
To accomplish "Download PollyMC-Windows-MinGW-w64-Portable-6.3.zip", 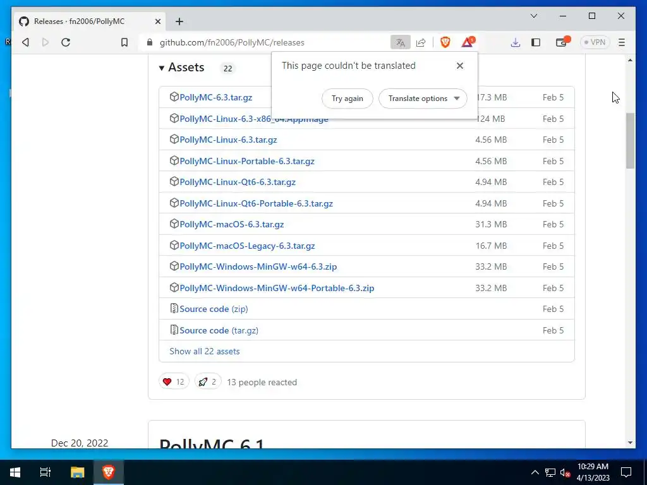I will [x=277, y=288].
